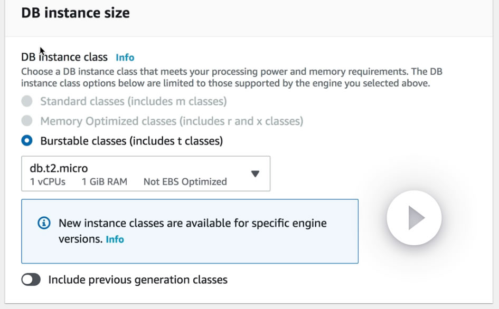
Task: Open the db.t2.micro instance class dropdown
Action: click(146, 173)
